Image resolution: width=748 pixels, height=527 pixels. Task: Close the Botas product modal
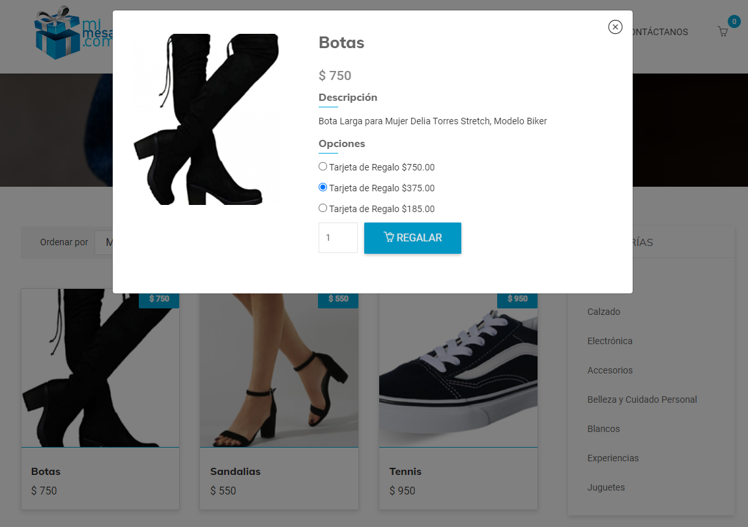(x=615, y=27)
